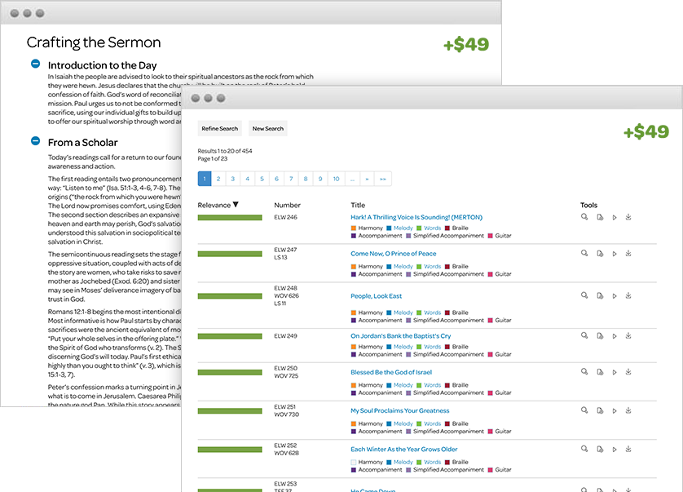Image resolution: width=683 pixels, height=492 pixels.
Task: Open details magnifier for People, Look East
Action: coord(584,295)
